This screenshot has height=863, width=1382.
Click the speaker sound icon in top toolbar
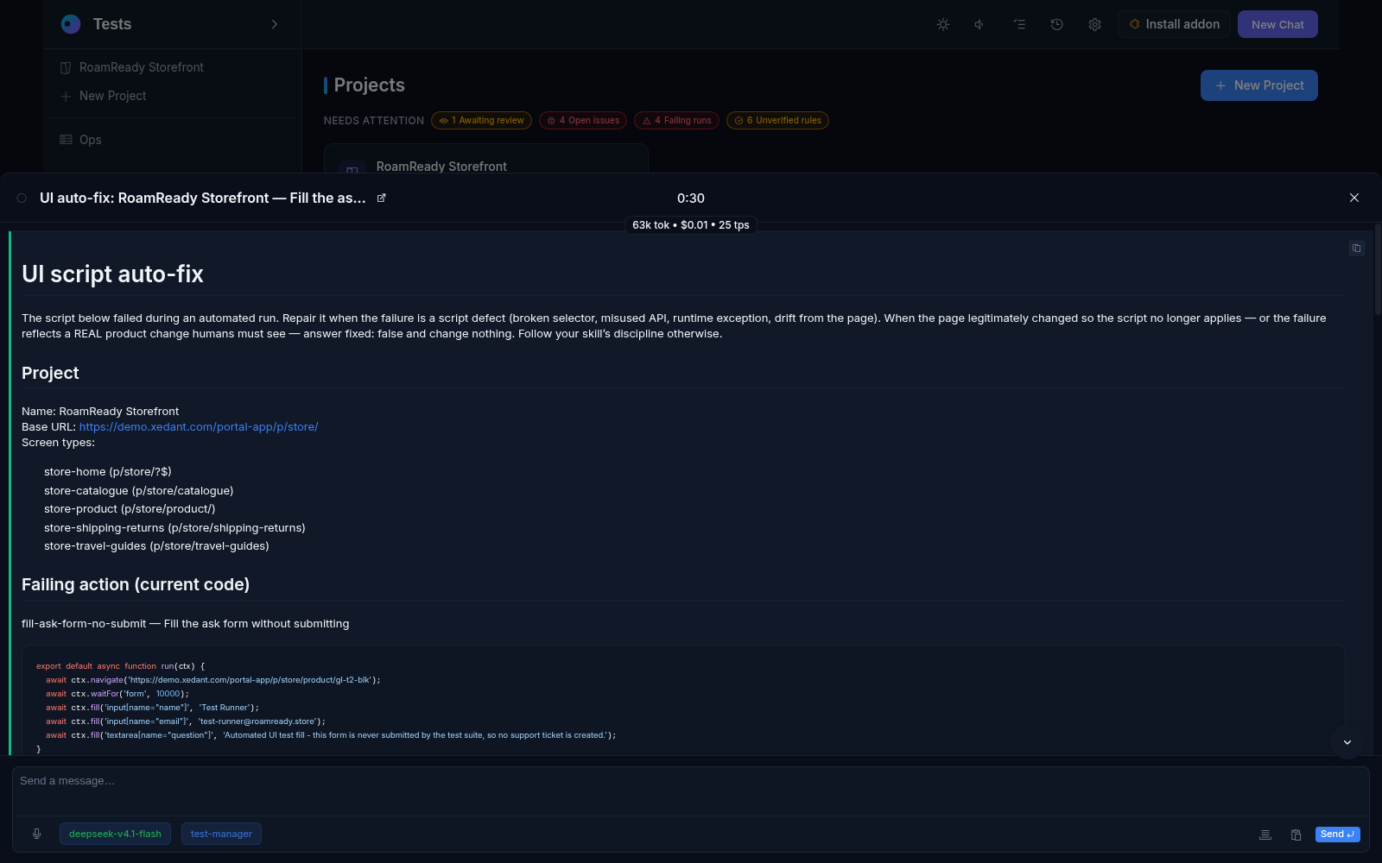tap(979, 24)
